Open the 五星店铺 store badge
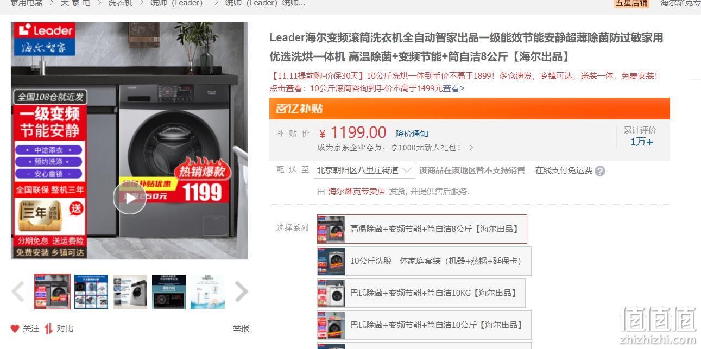Viewport: 701px width, 349px height. click(x=631, y=3)
